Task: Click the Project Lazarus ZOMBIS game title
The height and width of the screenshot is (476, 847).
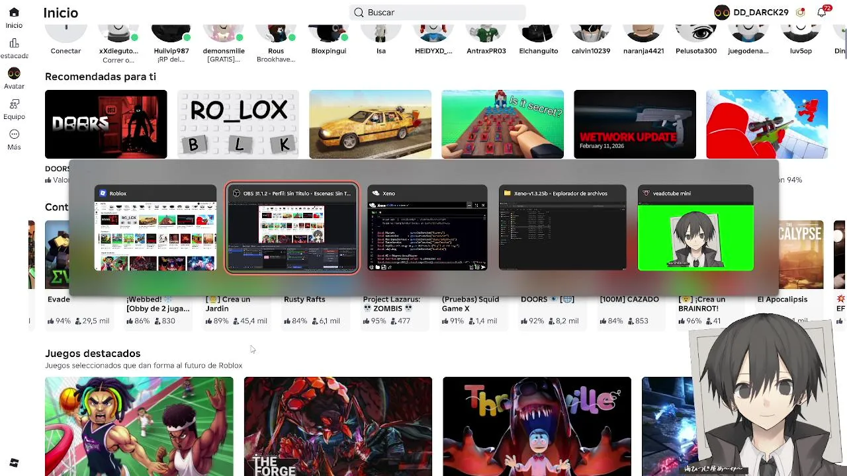Action: tap(392, 304)
